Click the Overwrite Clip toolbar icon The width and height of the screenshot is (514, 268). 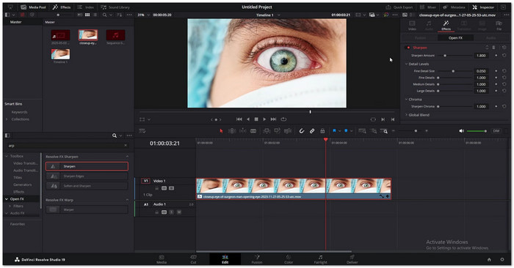(x=277, y=131)
